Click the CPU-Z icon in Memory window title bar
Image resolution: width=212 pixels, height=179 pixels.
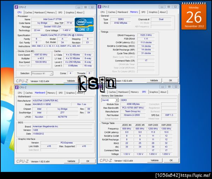pyautogui.click(x=100, y=7)
